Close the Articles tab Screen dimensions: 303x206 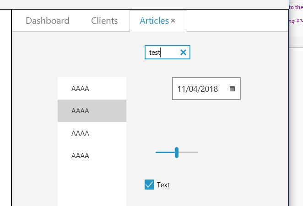[x=173, y=21]
